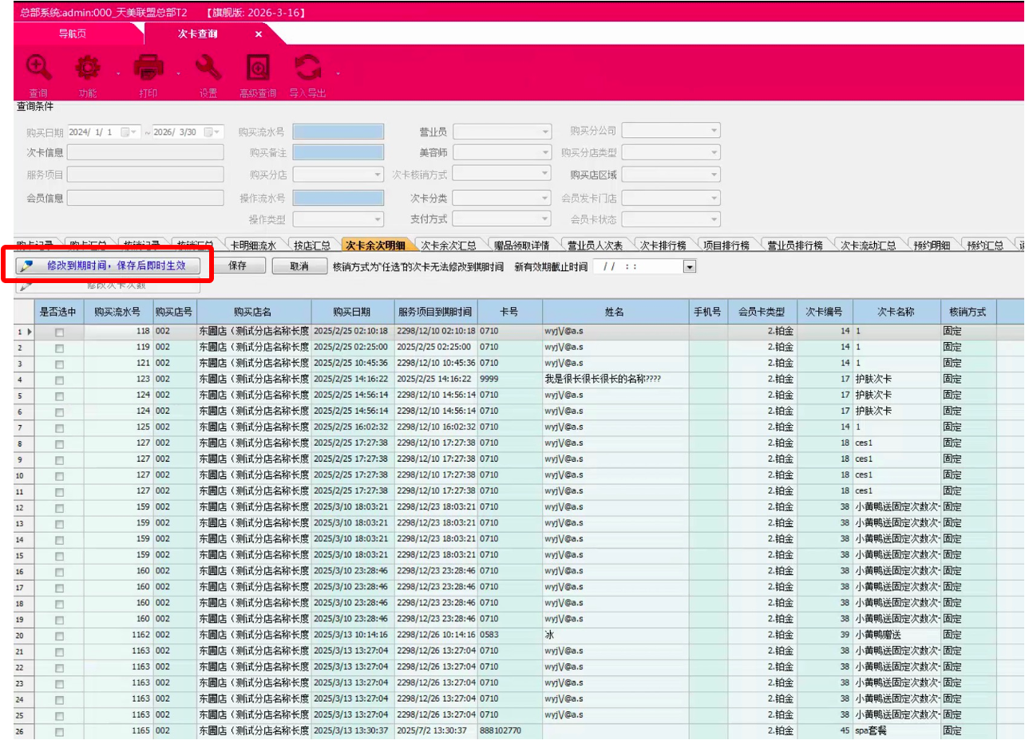Click the 次卡信息 input field

[x=145, y=152]
